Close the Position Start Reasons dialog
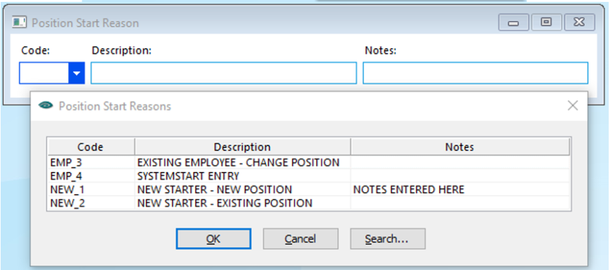 [573, 105]
